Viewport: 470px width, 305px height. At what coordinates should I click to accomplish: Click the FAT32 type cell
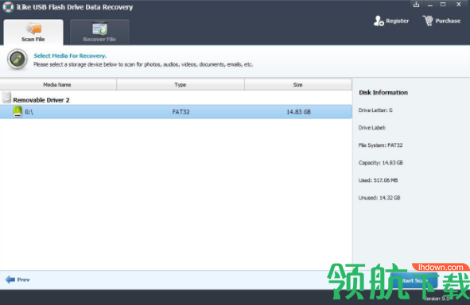coord(181,112)
